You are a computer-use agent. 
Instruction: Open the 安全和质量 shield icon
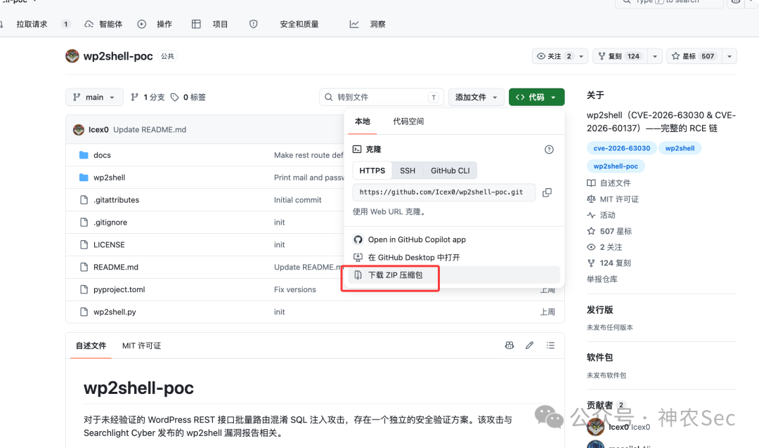click(253, 24)
